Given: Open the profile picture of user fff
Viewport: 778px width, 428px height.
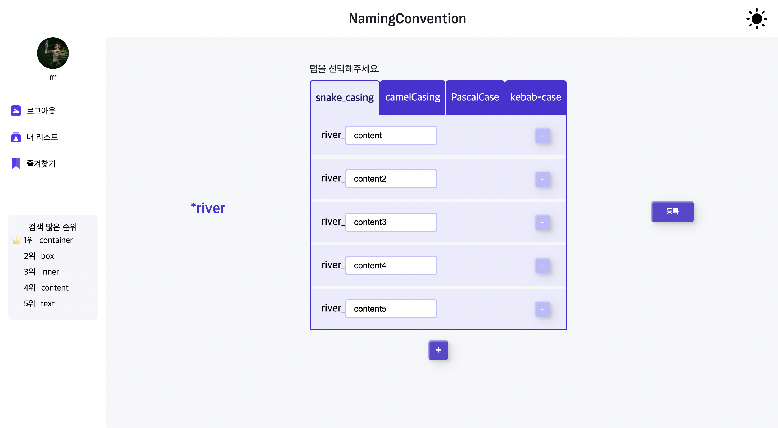Looking at the screenshot, I should tap(53, 53).
